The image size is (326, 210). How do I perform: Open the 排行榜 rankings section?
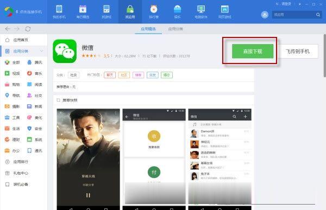pos(154,12)
